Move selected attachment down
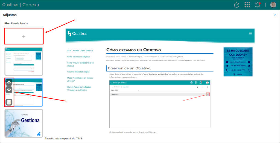280x143 pixels. (9, 90)
